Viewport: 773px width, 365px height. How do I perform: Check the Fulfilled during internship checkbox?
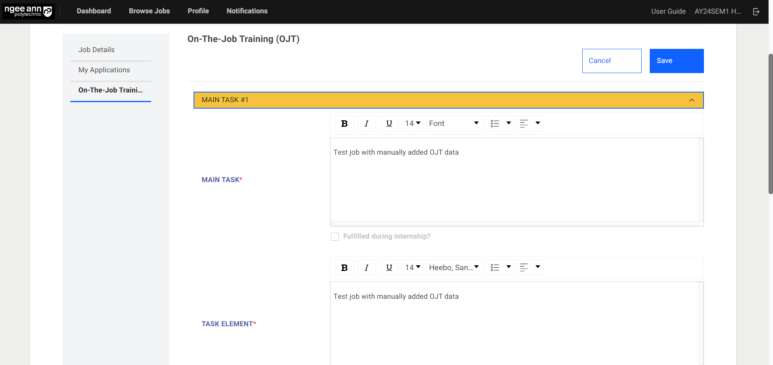click(x=335, y=237)
